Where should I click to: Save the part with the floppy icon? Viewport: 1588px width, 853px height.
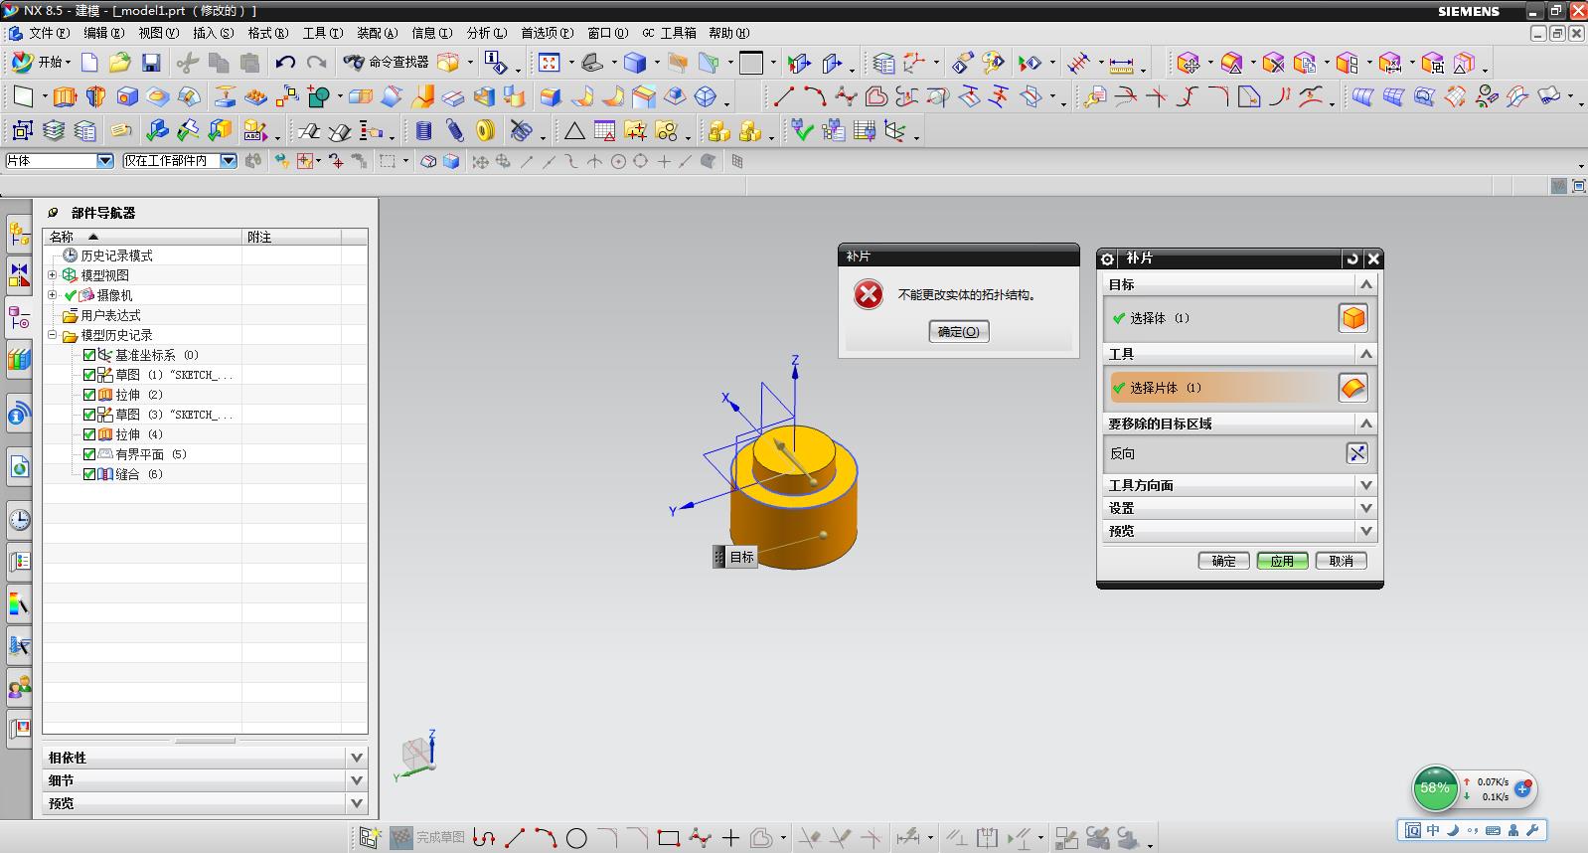point(151,63)
